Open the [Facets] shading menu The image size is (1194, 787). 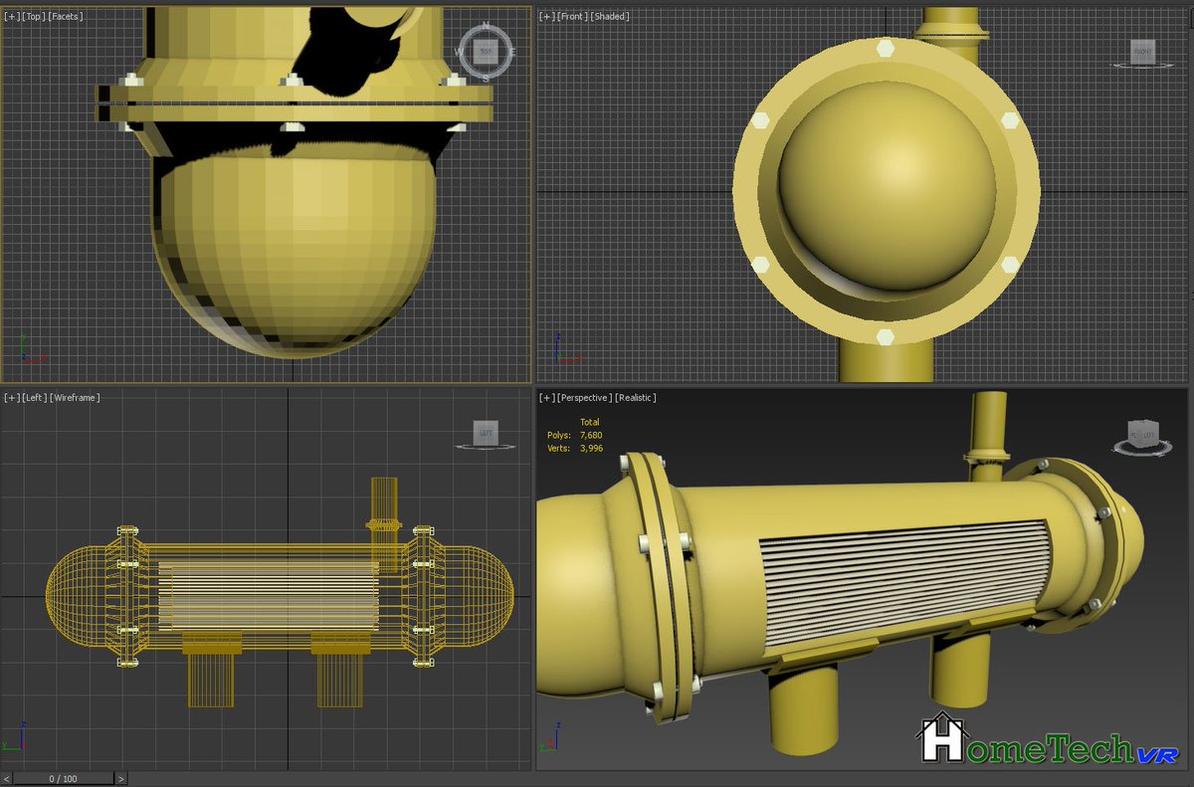[x=65, y=16]
